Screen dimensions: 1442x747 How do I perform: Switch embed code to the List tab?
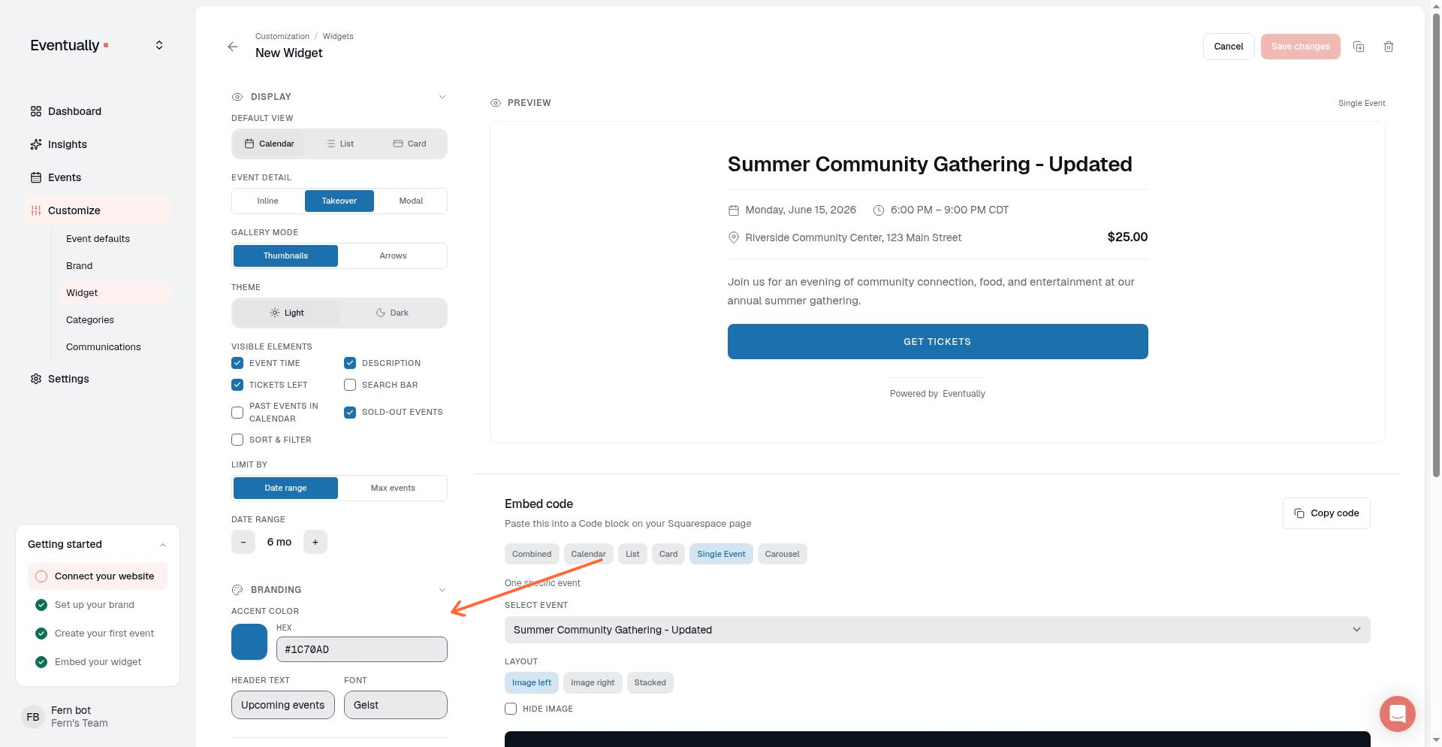633,554
